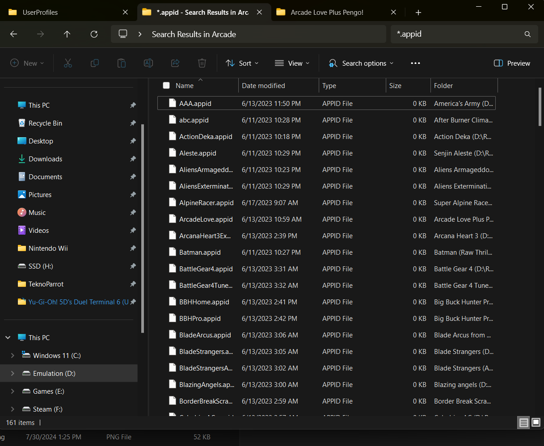The height and width of the screenshot is (446, 544).
Task: Select the AlpineRacer.appid file
Action: click(x=326, y=202)
